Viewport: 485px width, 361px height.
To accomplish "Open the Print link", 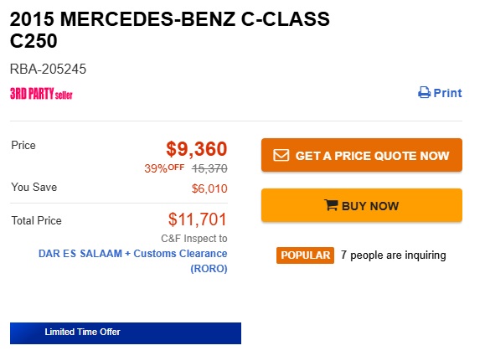I will coord(440,93).
